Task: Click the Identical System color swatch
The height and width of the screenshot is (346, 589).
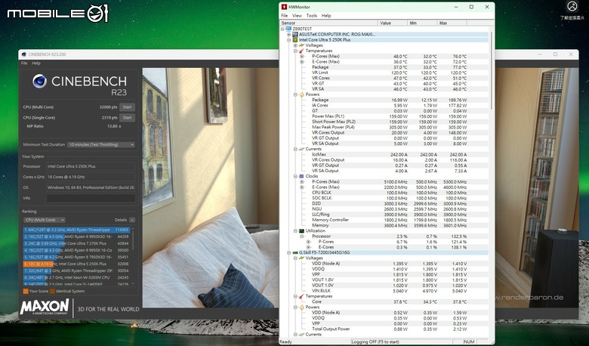Action: tap(52, 291)
